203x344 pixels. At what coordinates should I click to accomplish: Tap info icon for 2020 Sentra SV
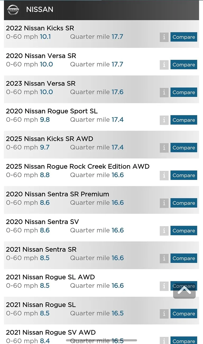(x=164, y=231)
